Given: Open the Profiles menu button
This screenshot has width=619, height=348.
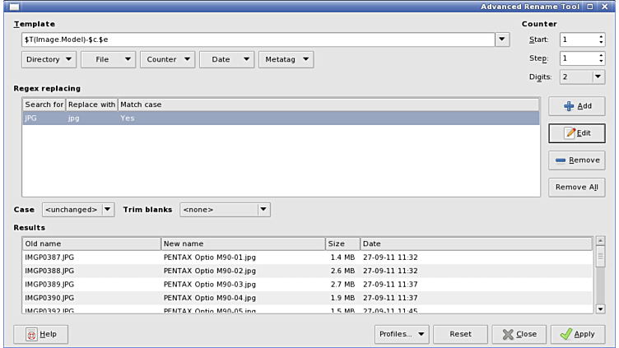Looking at the screenshot, I should point(402,334).
